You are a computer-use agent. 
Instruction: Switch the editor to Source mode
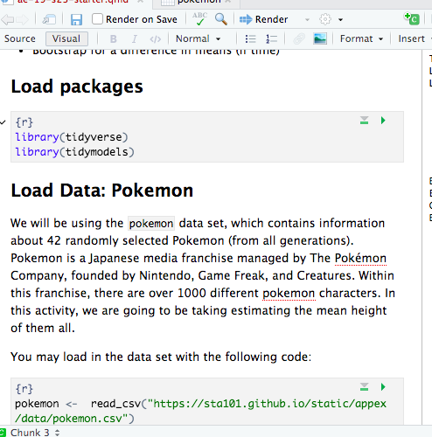coord(20,38)
